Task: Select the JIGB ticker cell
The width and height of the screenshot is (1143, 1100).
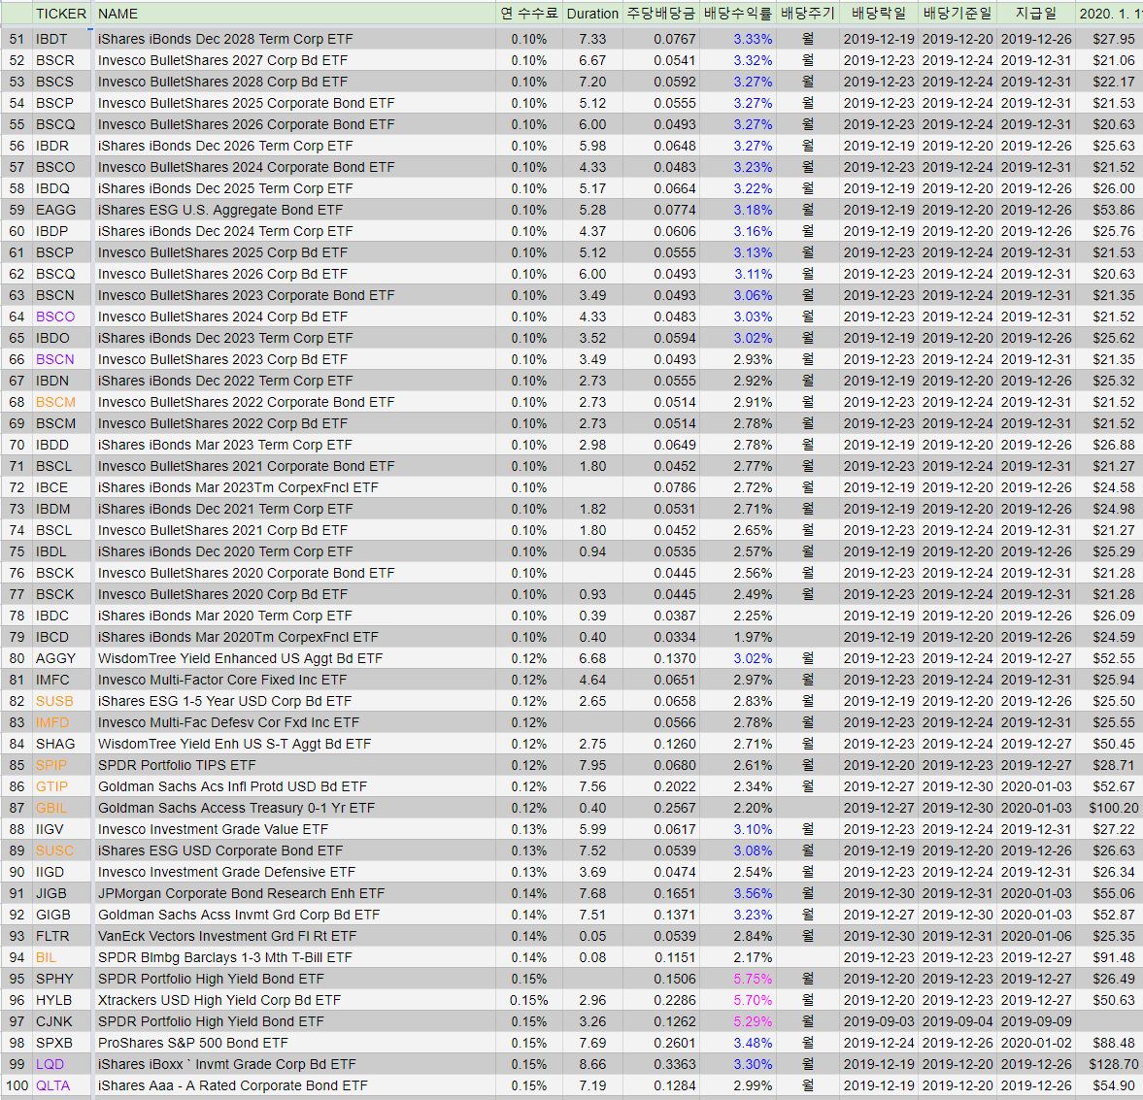Action: point(61,894)
